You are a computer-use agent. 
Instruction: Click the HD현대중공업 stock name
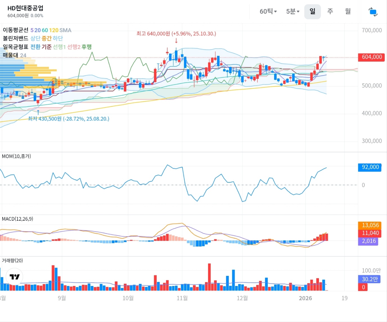[25, 8]
